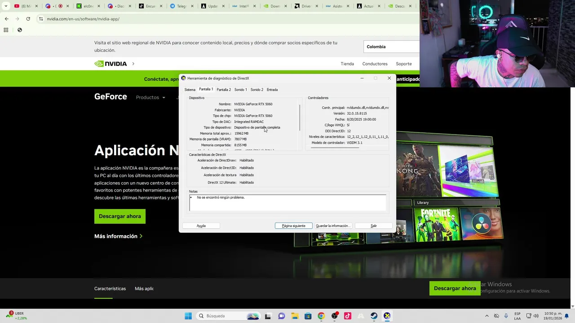575x323 pixels.
Task: Open the Windows Start menu
Action: coord(188,316)
